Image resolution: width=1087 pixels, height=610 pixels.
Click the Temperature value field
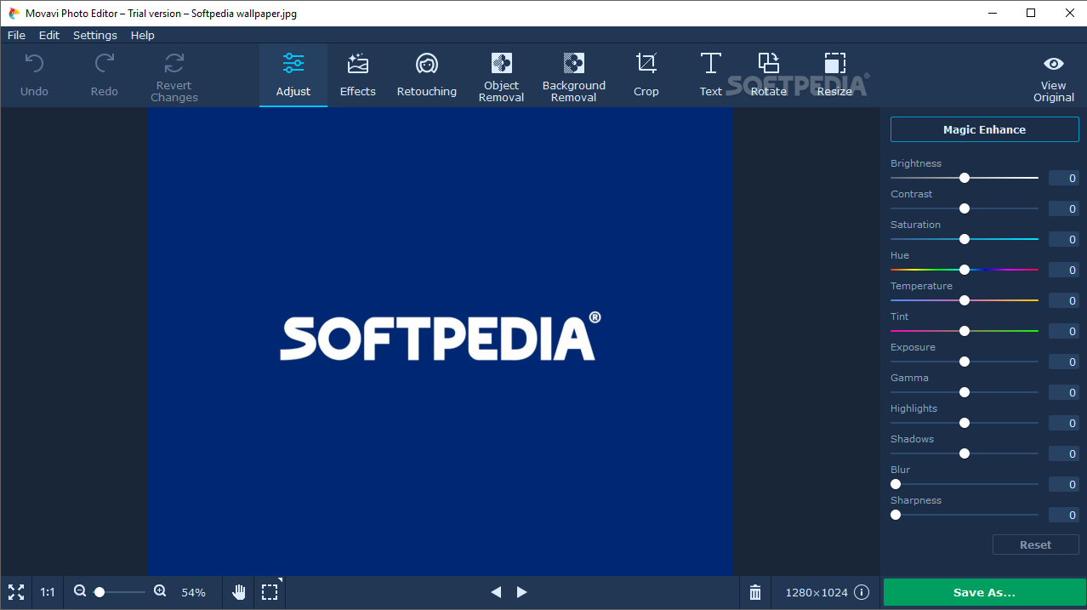tap(1063, 300)
